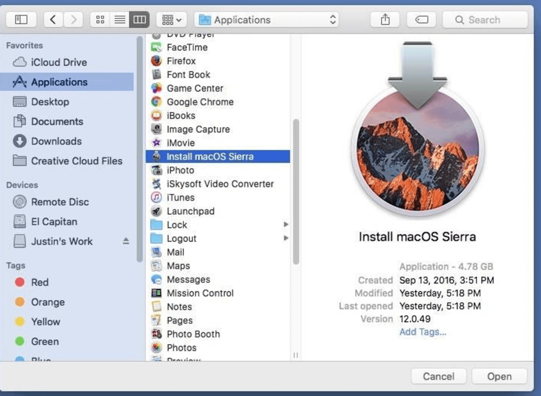
Task: Open the action gear dropdown menu
Action: point(170,19)
